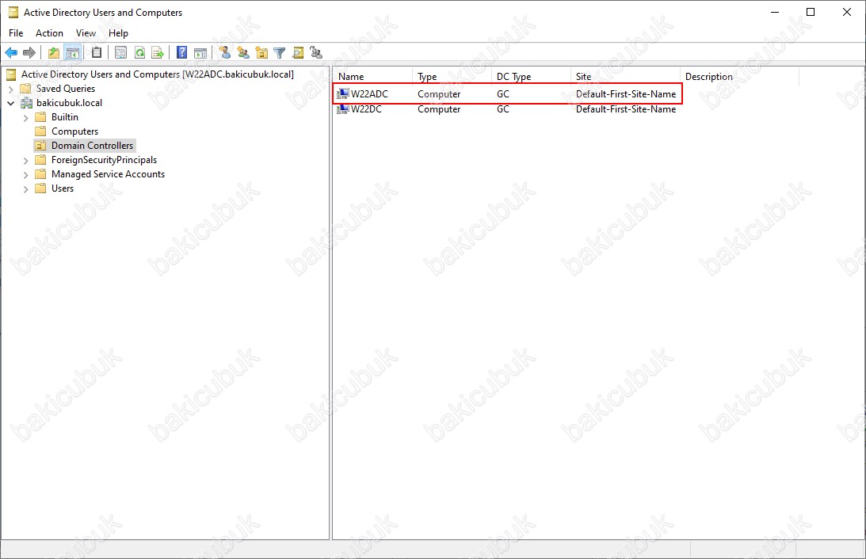866x559 pixels.
Task: Click the Paste clipboard toolbar icon
Action: tap(97, 52)
